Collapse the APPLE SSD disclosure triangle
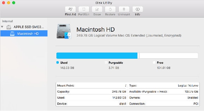Image resolution: width=204 pixels, height=111 pixels. (3, 27)
